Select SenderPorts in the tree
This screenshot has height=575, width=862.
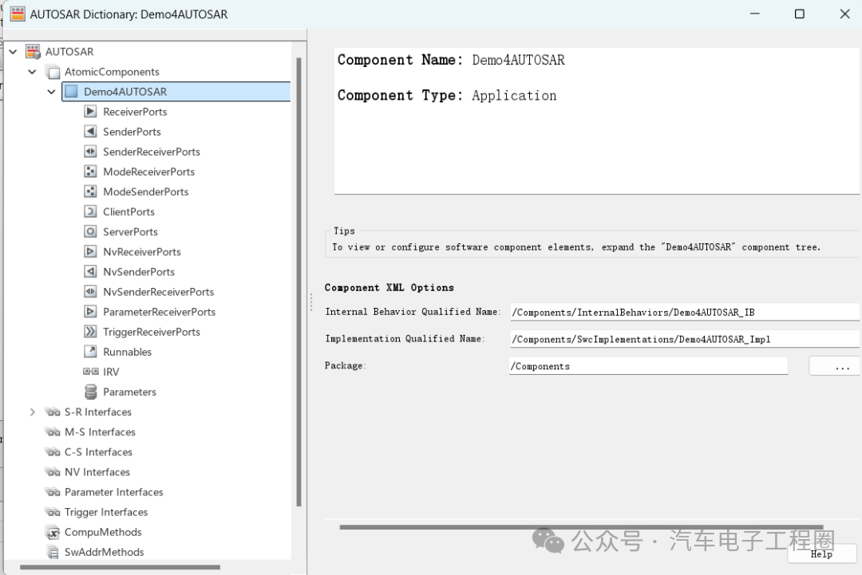(132, 132)
